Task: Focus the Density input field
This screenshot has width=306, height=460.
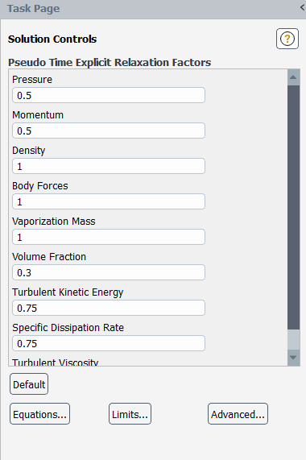Action: (x=109, y=166)
